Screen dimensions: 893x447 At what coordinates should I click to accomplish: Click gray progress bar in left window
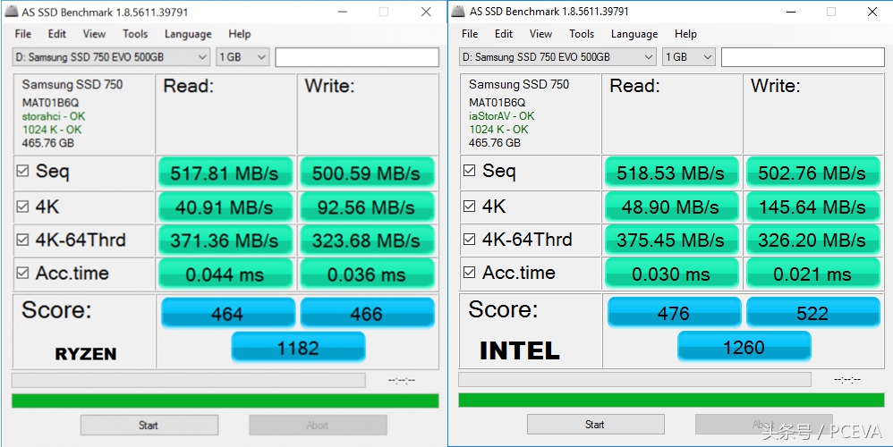tap(189, 380)
